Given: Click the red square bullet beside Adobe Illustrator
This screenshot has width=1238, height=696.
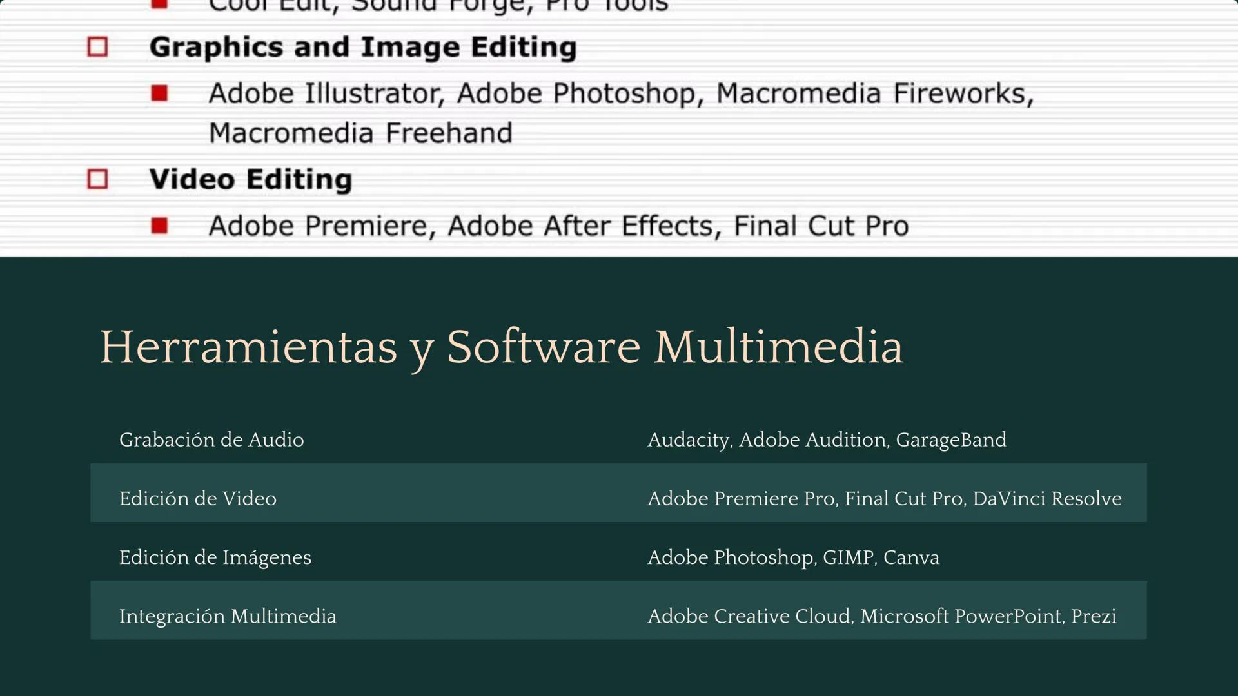Looking at the screenshot, I should pos(160,93).
